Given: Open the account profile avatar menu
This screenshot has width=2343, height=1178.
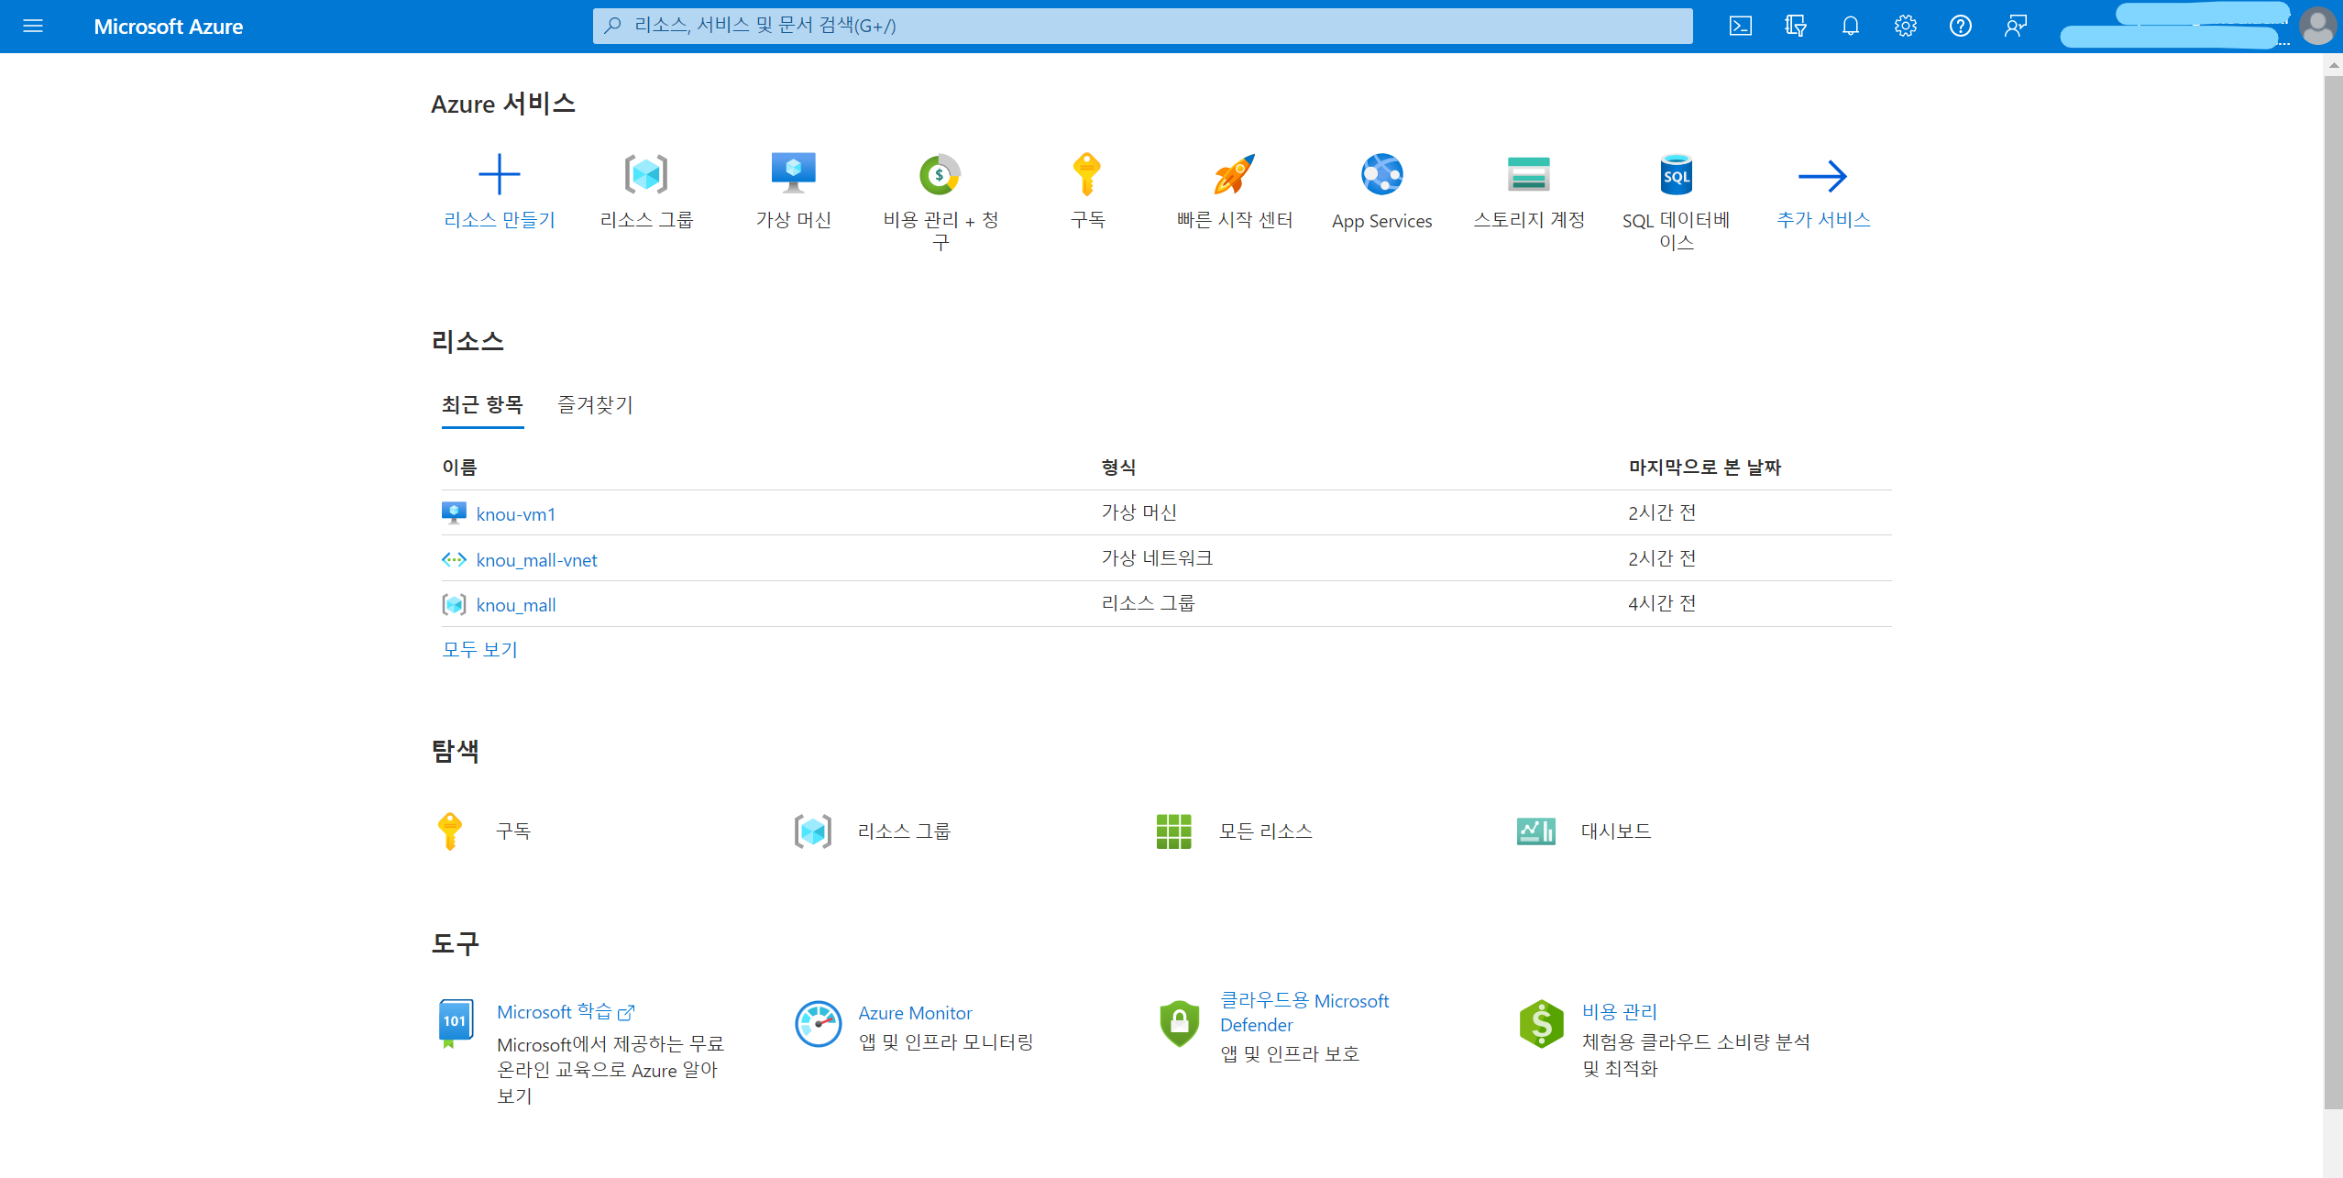Looking at the screenshot, I should click(2317, 26).
